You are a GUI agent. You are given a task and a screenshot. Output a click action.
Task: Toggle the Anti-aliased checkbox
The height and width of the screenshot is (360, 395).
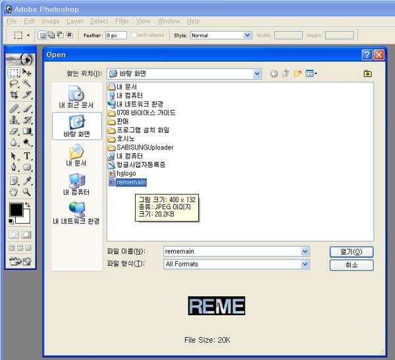[134, 35]
